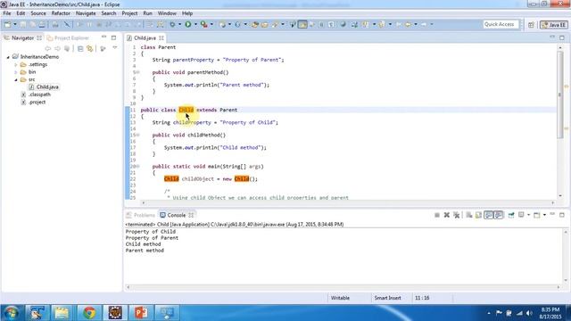This screenshot has width=571, height=321.
Task: Toggle Show Console on Standard Error
Action: [x=498, y=215]
